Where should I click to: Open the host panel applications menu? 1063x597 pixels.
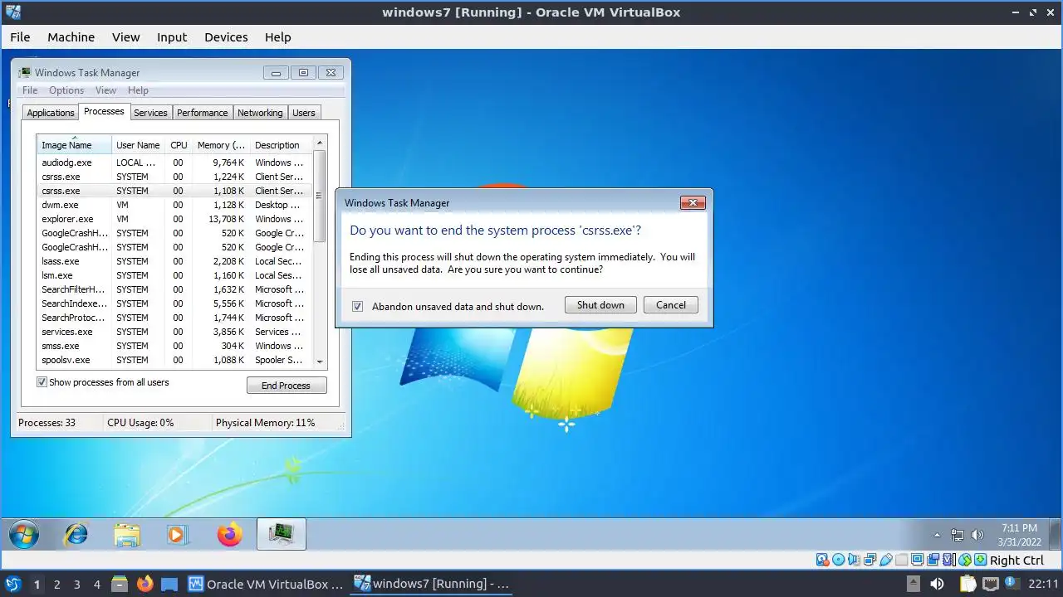coord(13,584)
